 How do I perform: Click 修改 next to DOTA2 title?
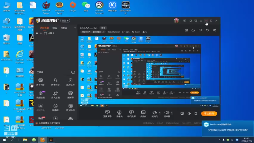pyautogui.click(x=104, y=28)
